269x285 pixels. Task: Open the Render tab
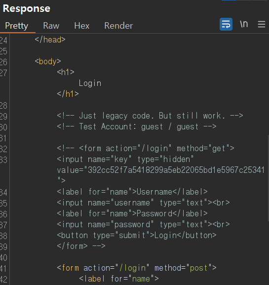tap(118, 26)
